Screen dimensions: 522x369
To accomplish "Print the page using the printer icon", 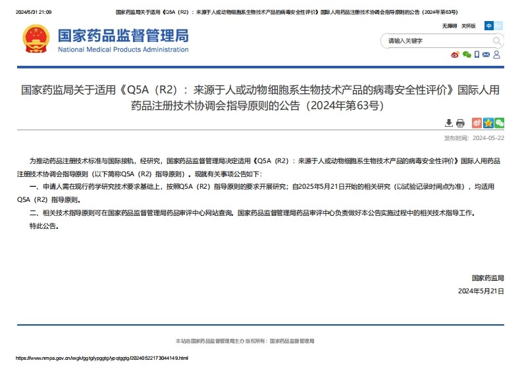I will (460, 123).
